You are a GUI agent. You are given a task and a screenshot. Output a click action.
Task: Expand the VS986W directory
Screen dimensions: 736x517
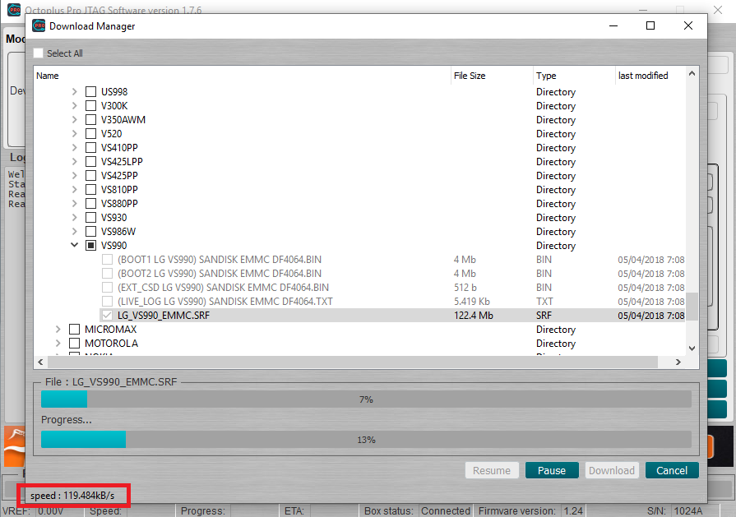(x=74, y=231)
